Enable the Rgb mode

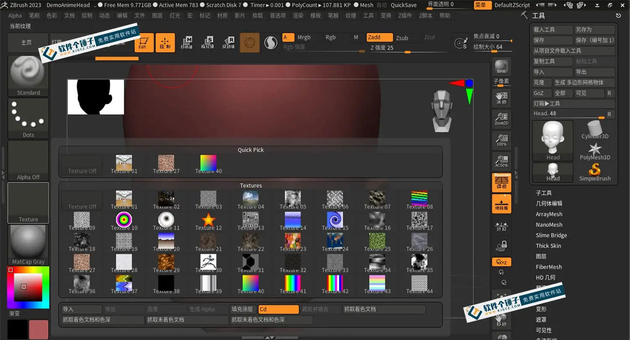pos(331,37)
